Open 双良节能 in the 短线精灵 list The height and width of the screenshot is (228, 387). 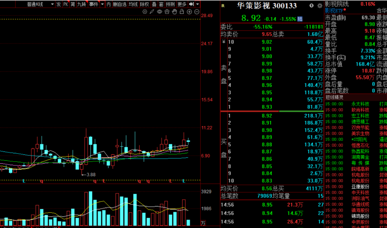point(360,128)
